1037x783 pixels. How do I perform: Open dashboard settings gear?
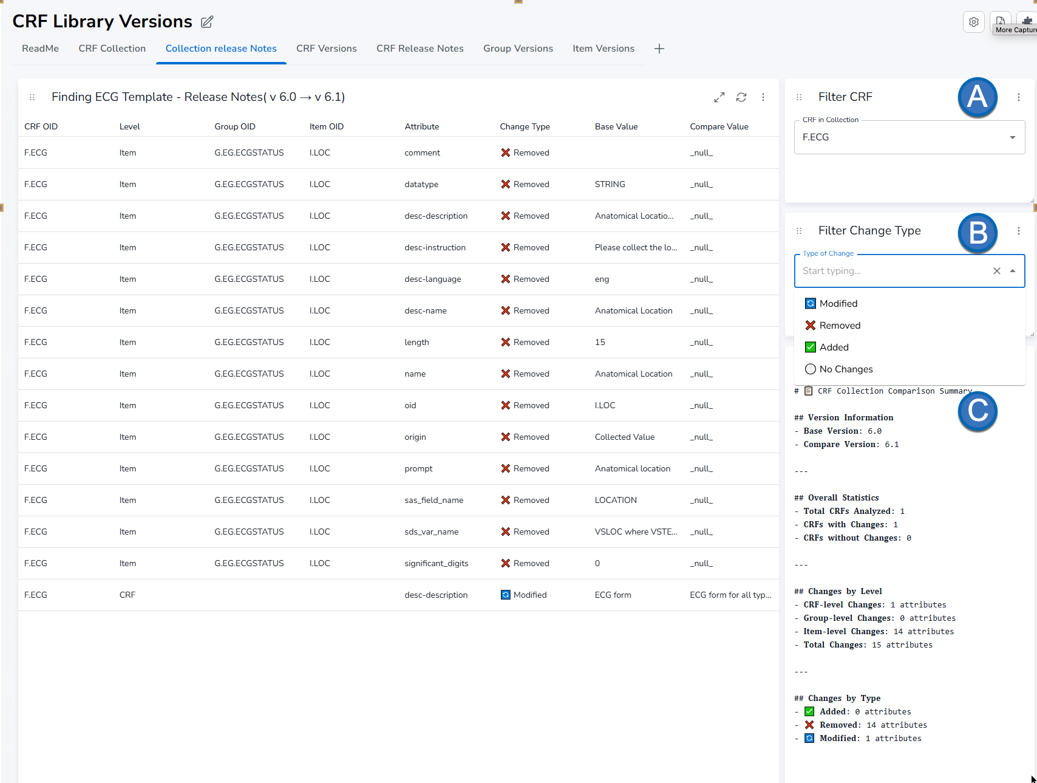tap(974, 22)
